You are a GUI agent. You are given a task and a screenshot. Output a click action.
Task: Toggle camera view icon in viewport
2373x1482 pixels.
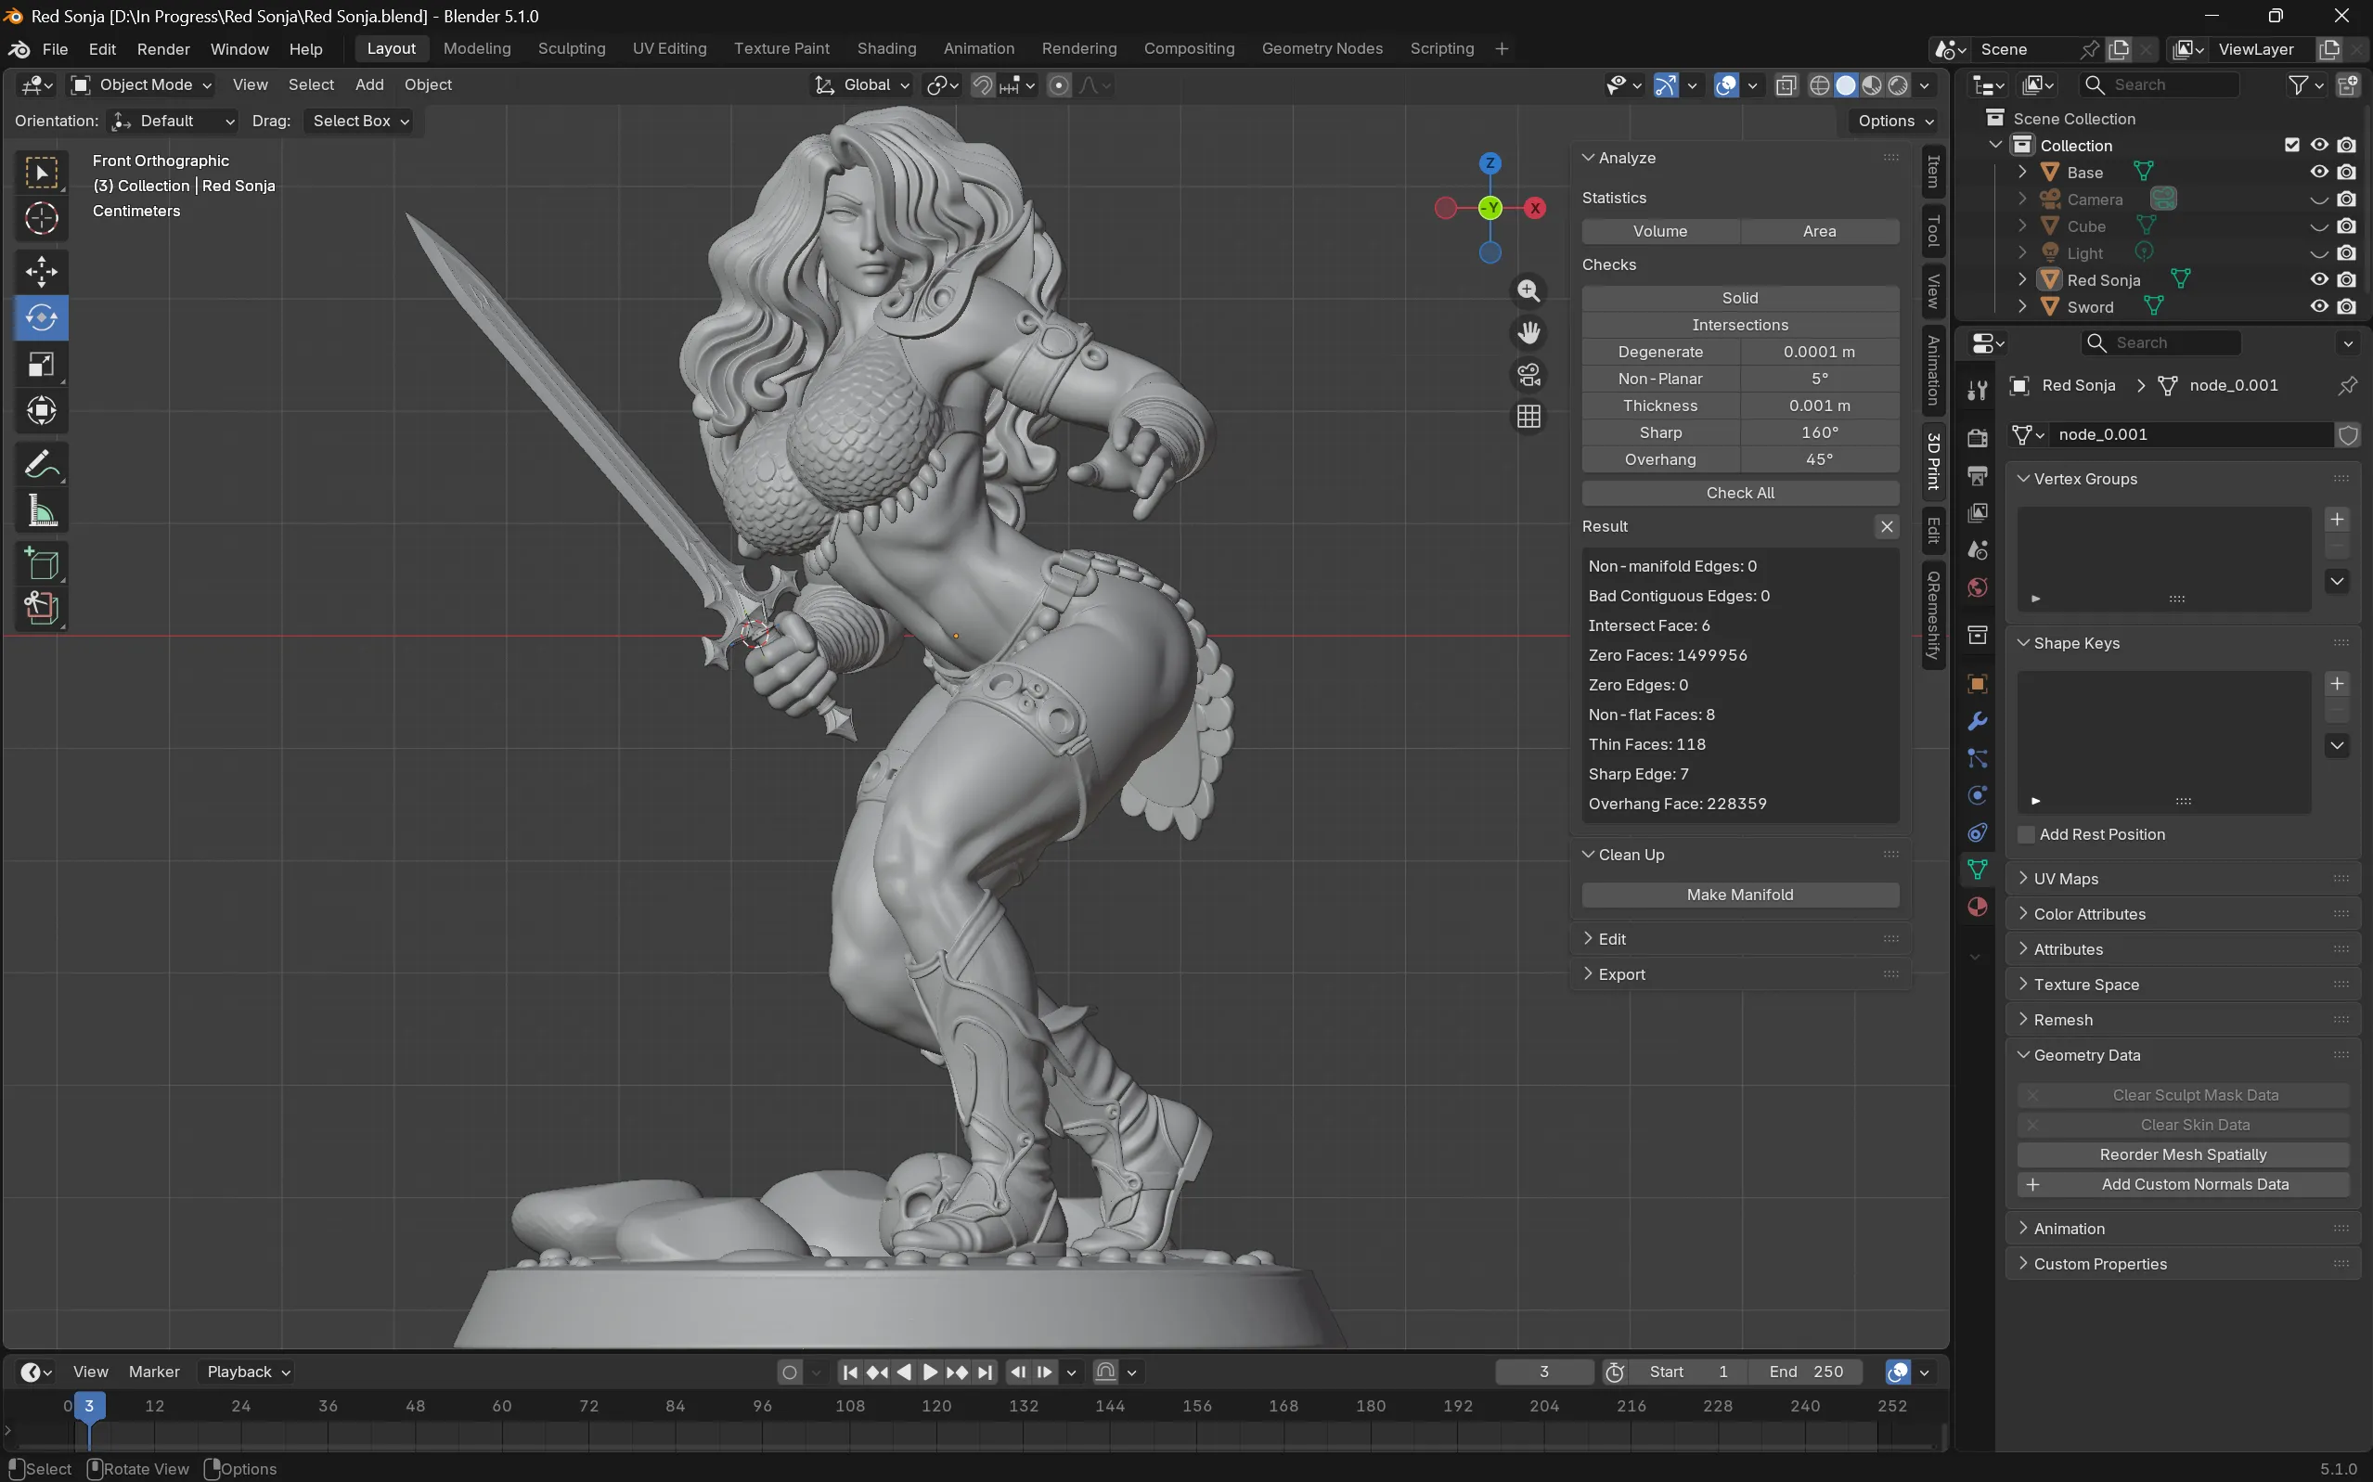[1529, 376]
